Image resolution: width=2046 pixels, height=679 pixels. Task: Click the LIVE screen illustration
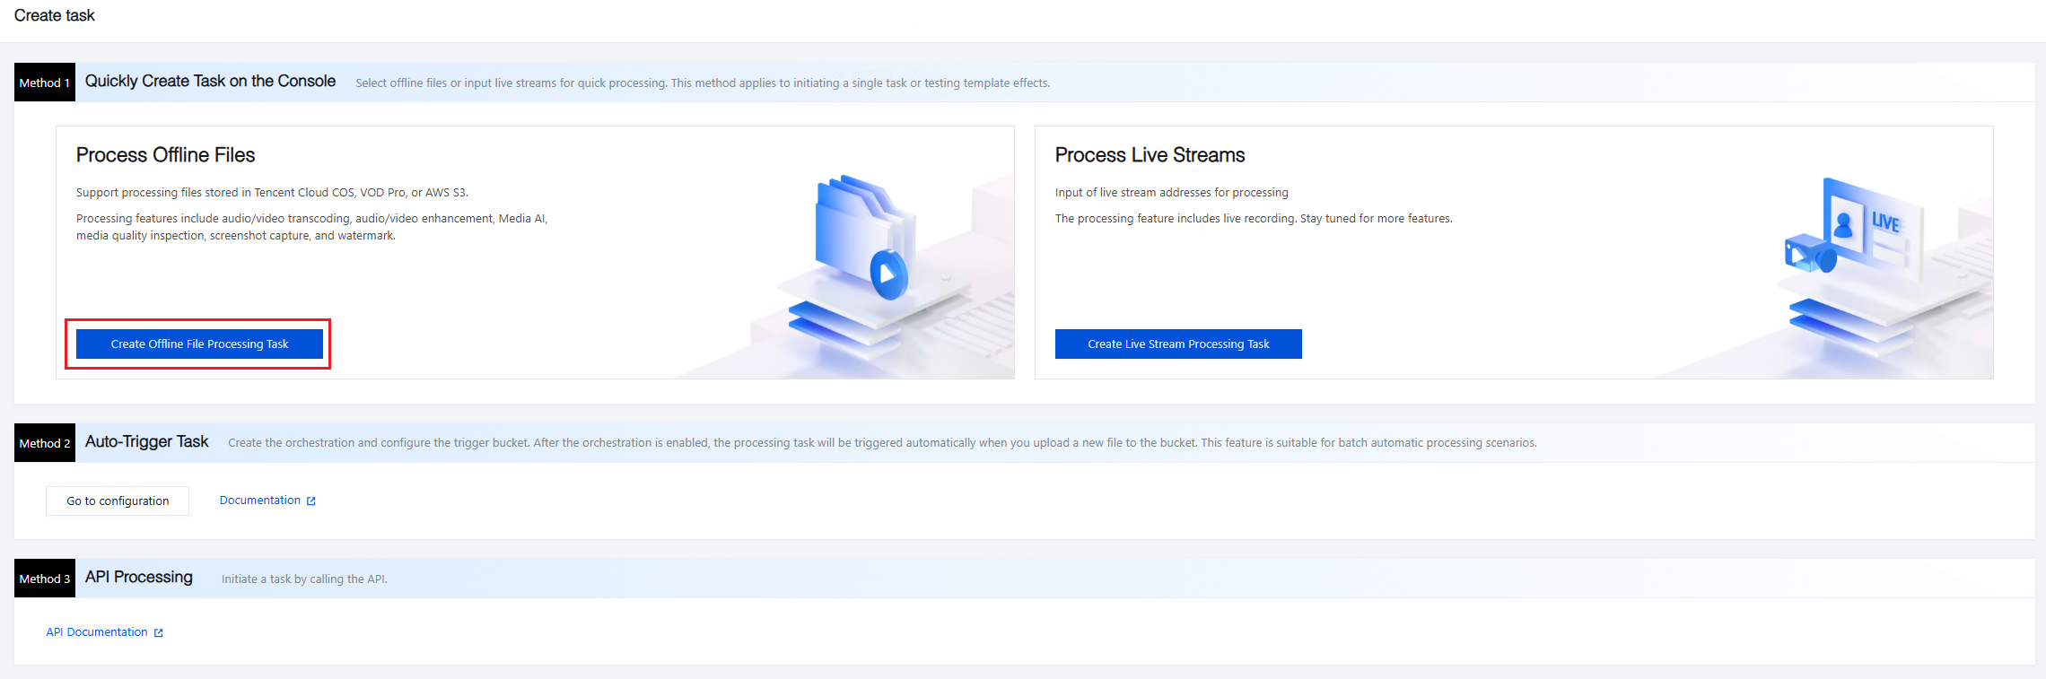coord(1871,224)
